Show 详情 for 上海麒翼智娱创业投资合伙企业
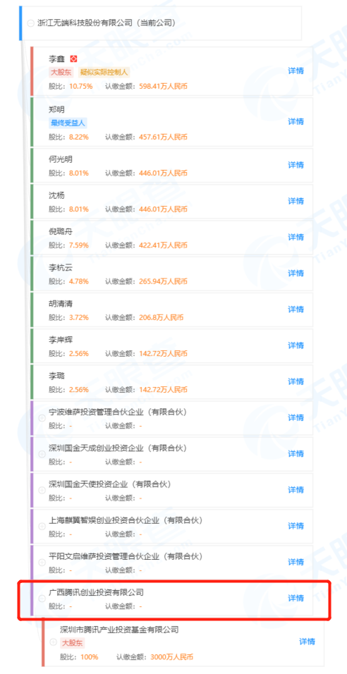The width and height of the screenshot is (347, 674). pyautogui.click(x=296, y=526)
